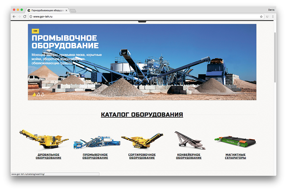Click the page vertical scrollbar thumb

click(275, 57)
